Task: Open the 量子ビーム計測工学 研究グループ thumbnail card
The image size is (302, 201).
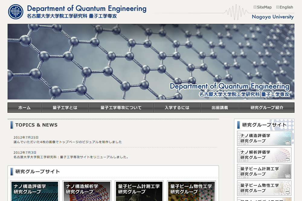Action: 139,191
